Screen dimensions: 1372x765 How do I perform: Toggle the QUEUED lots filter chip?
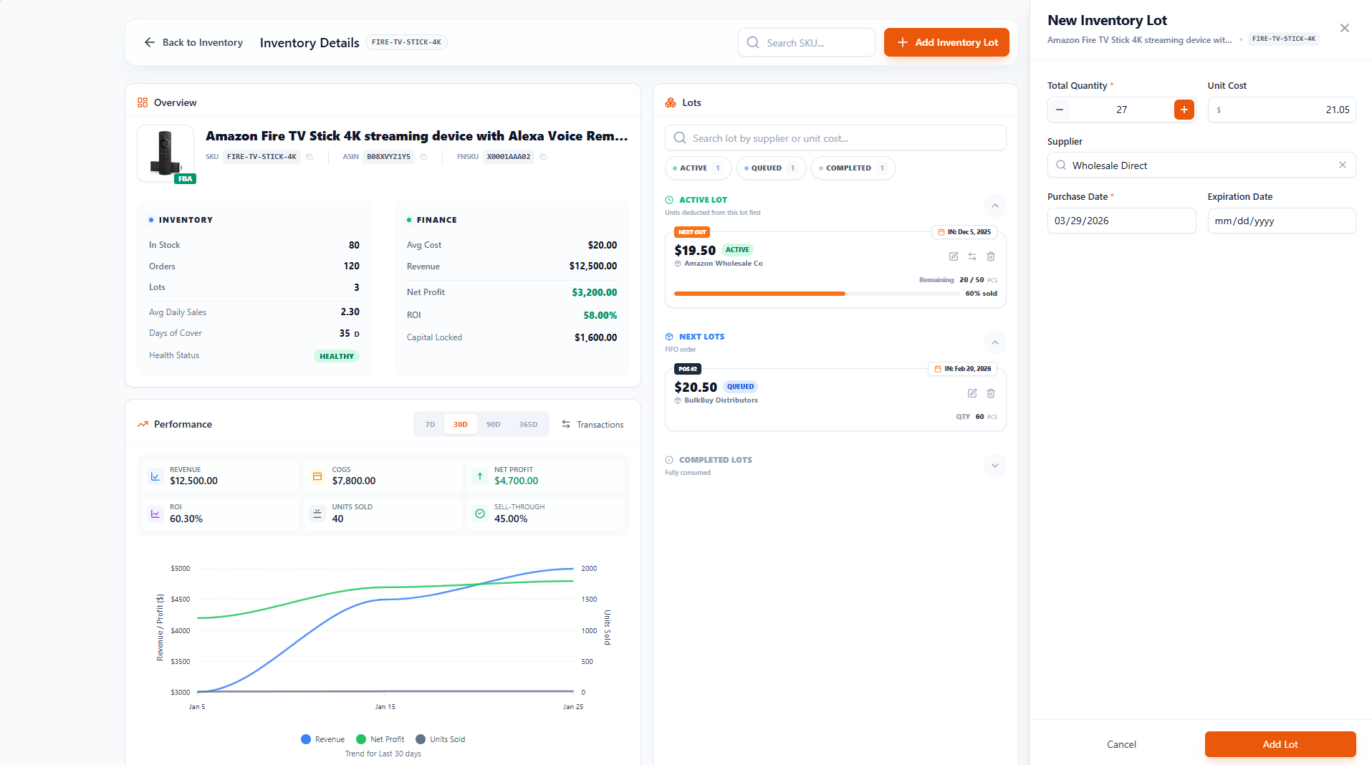tap(770, 168)
